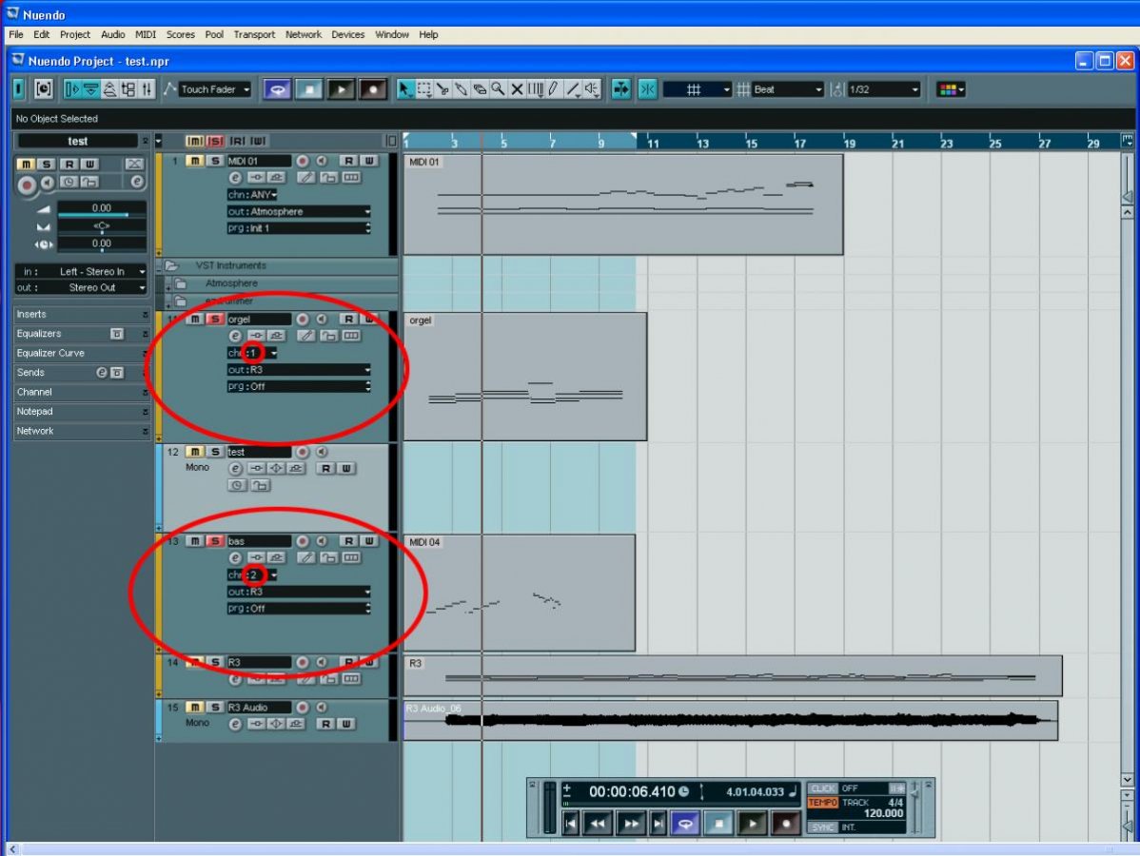Open the Equalizer Curve section

coord(82,353)
